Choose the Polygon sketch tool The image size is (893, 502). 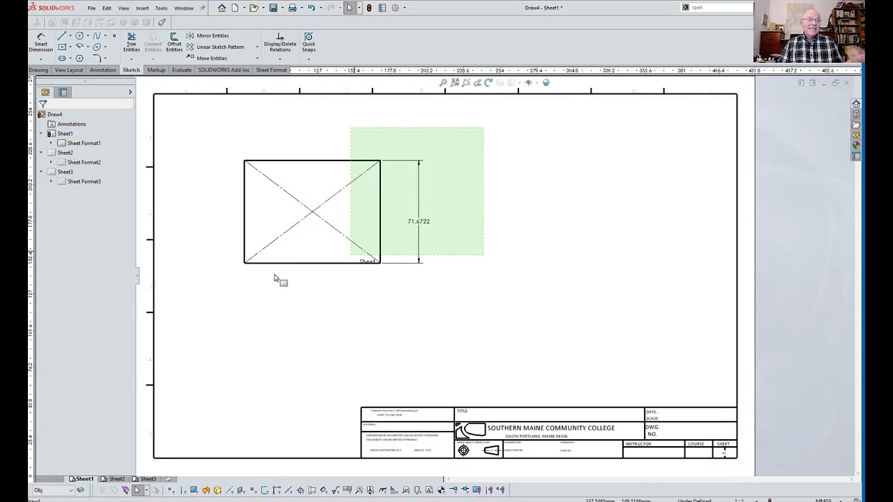80,58
